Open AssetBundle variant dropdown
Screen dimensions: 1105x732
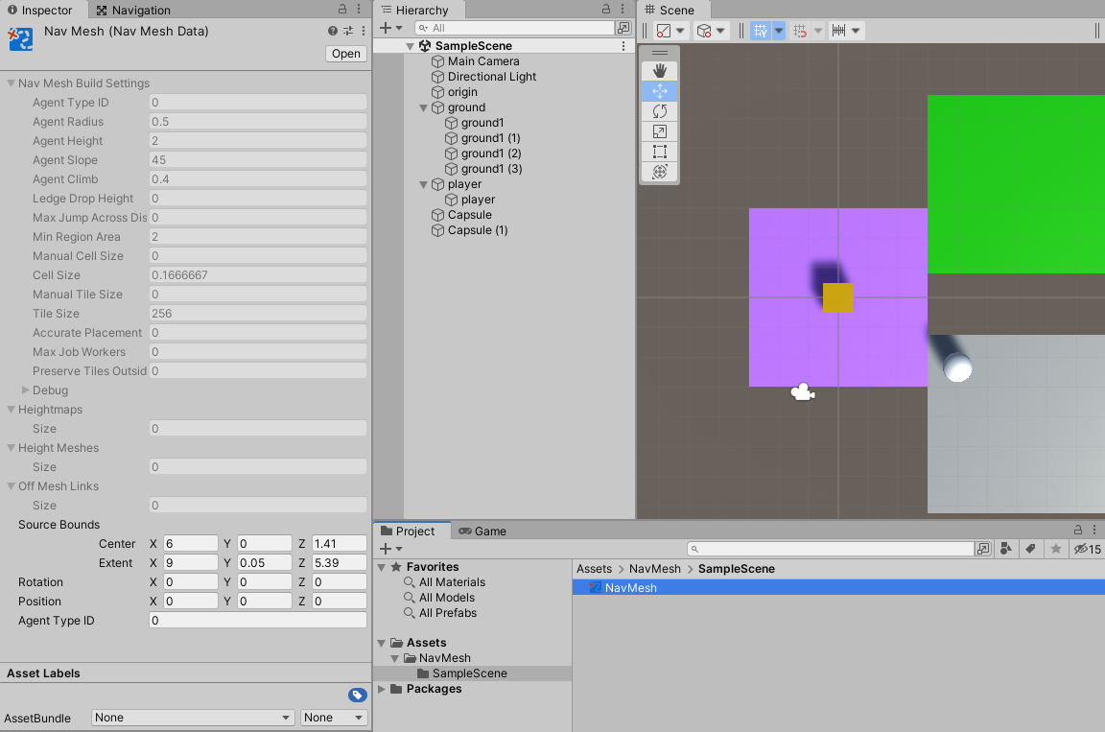(334, 718)
